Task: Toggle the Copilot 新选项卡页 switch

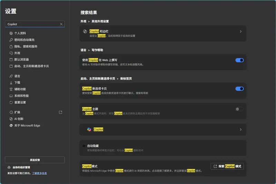Action: (x=239, y=89)
